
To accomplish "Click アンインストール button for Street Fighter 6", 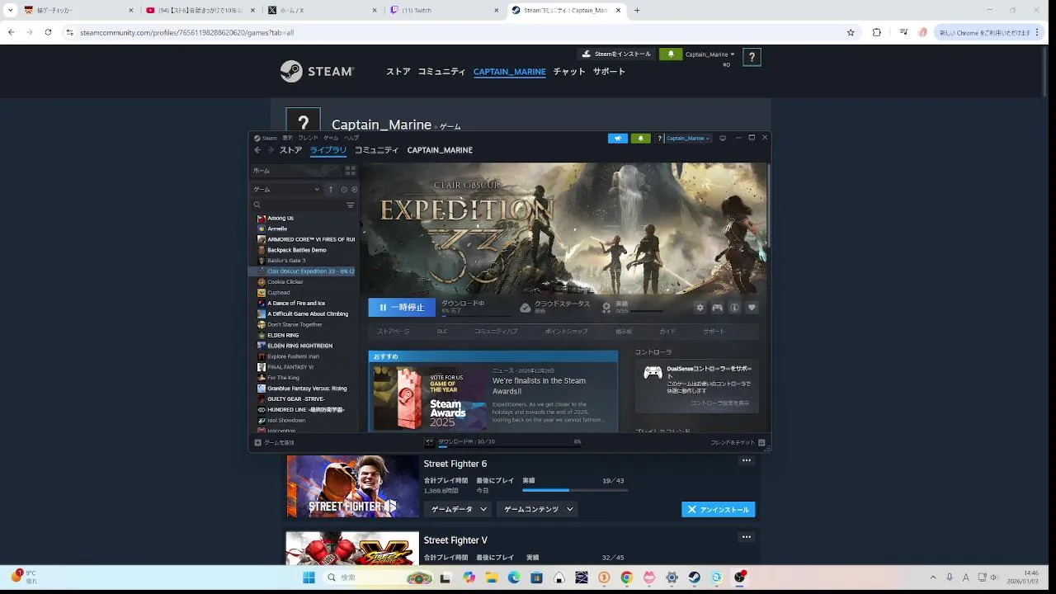I will 719,510.
